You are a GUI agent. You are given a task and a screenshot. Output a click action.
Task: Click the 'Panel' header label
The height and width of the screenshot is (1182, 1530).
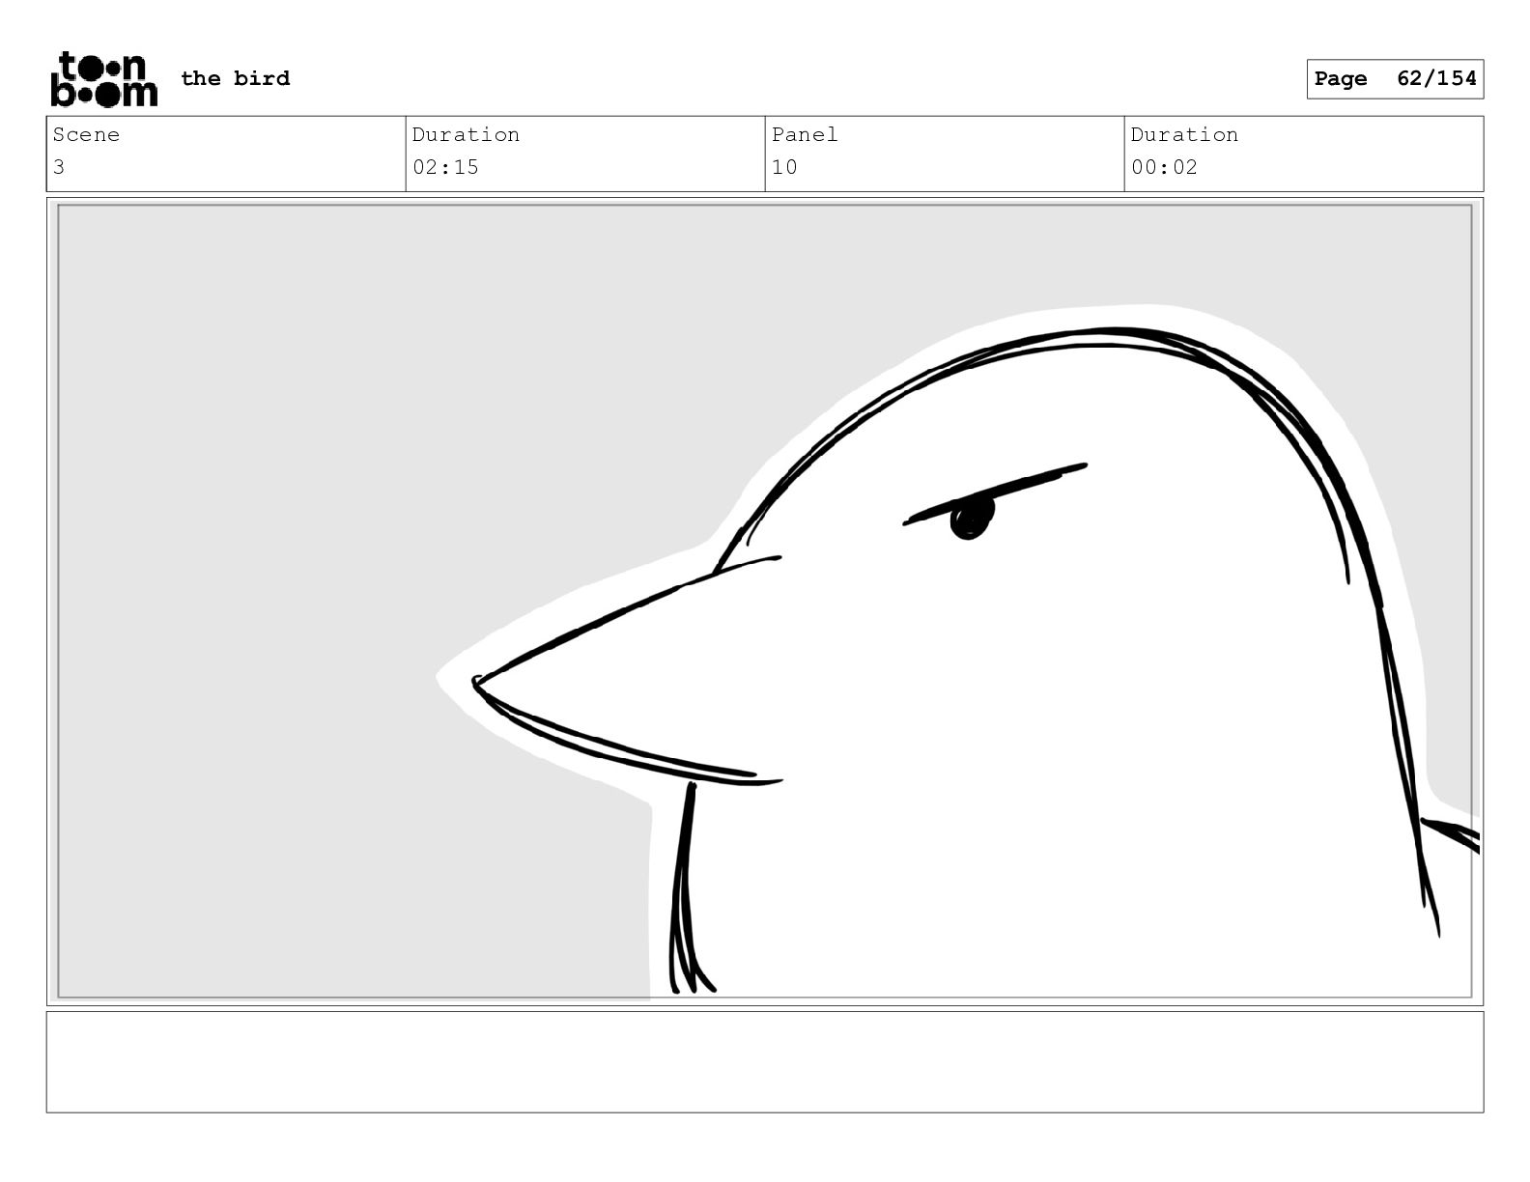[x=805, y=134]
